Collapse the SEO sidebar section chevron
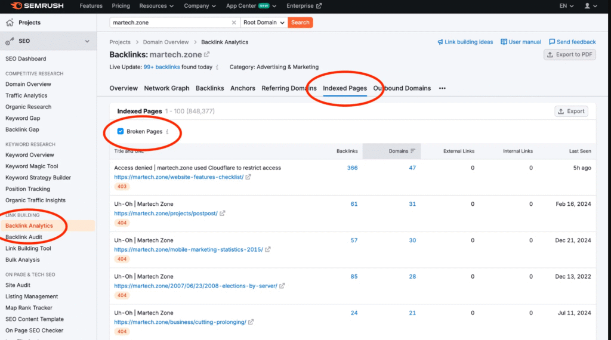This screenshot has height=340, width=611. click(x=87, y=41)
